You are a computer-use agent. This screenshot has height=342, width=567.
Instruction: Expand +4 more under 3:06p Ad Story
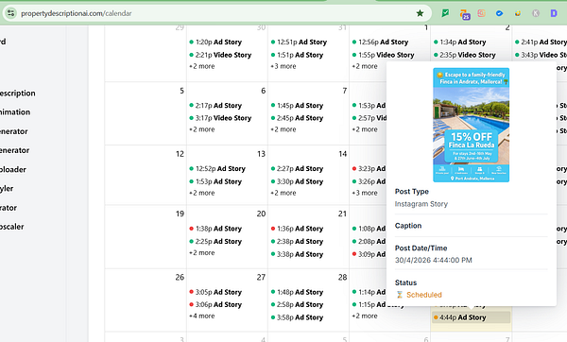[x=202, y=316]
